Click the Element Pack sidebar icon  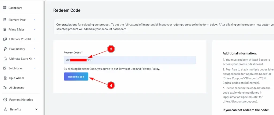[5, 20]
